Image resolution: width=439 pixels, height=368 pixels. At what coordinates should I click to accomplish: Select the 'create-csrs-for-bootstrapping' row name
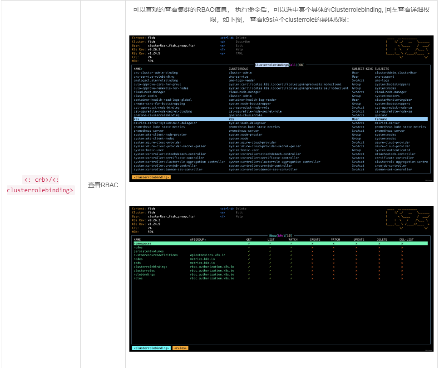click(159, 104)
